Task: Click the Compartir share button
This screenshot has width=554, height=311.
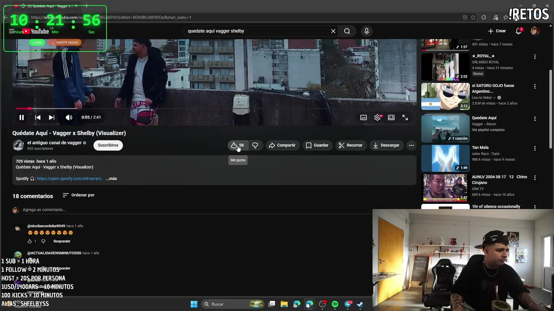Action: coord(282,146)
